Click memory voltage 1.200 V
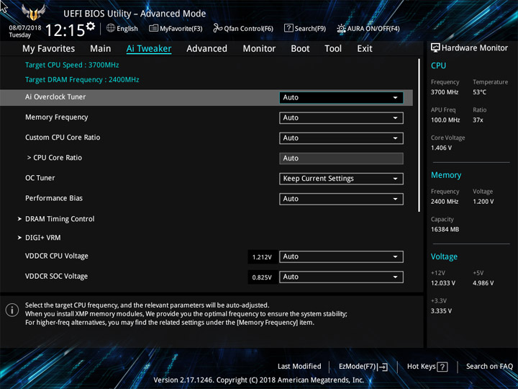Screen dimensions: 518x389 tap(483, 202)
